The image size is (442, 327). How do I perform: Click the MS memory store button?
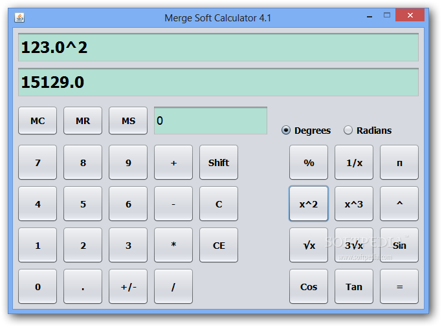128,120
